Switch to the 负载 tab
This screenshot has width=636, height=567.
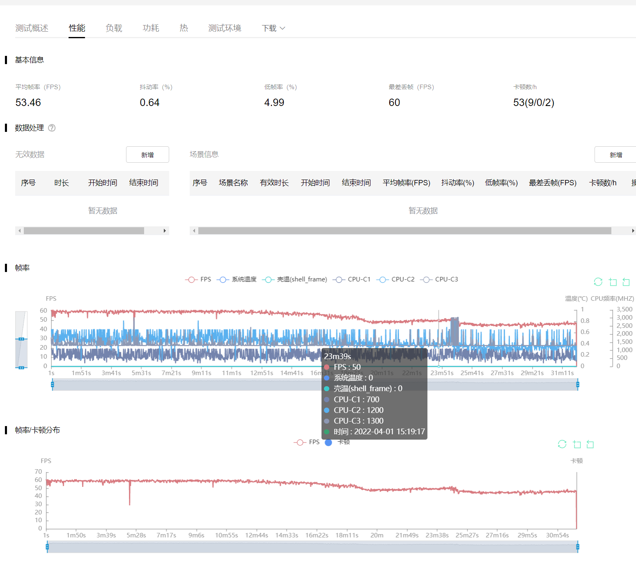pyautogui.click(x=114, y=28)
